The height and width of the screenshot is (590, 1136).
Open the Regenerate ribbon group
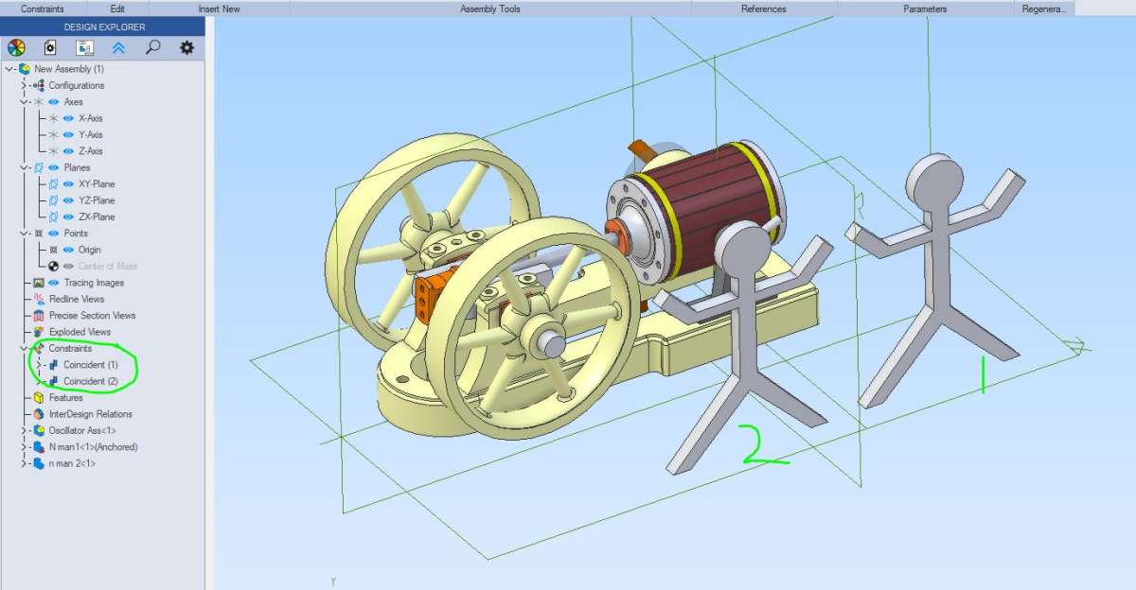[x=1044, y=9]
